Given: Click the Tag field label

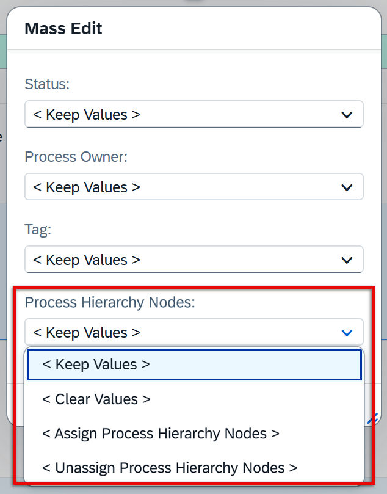Looking at the screenshot, I should pyautogui.click(x=38, y=230).
